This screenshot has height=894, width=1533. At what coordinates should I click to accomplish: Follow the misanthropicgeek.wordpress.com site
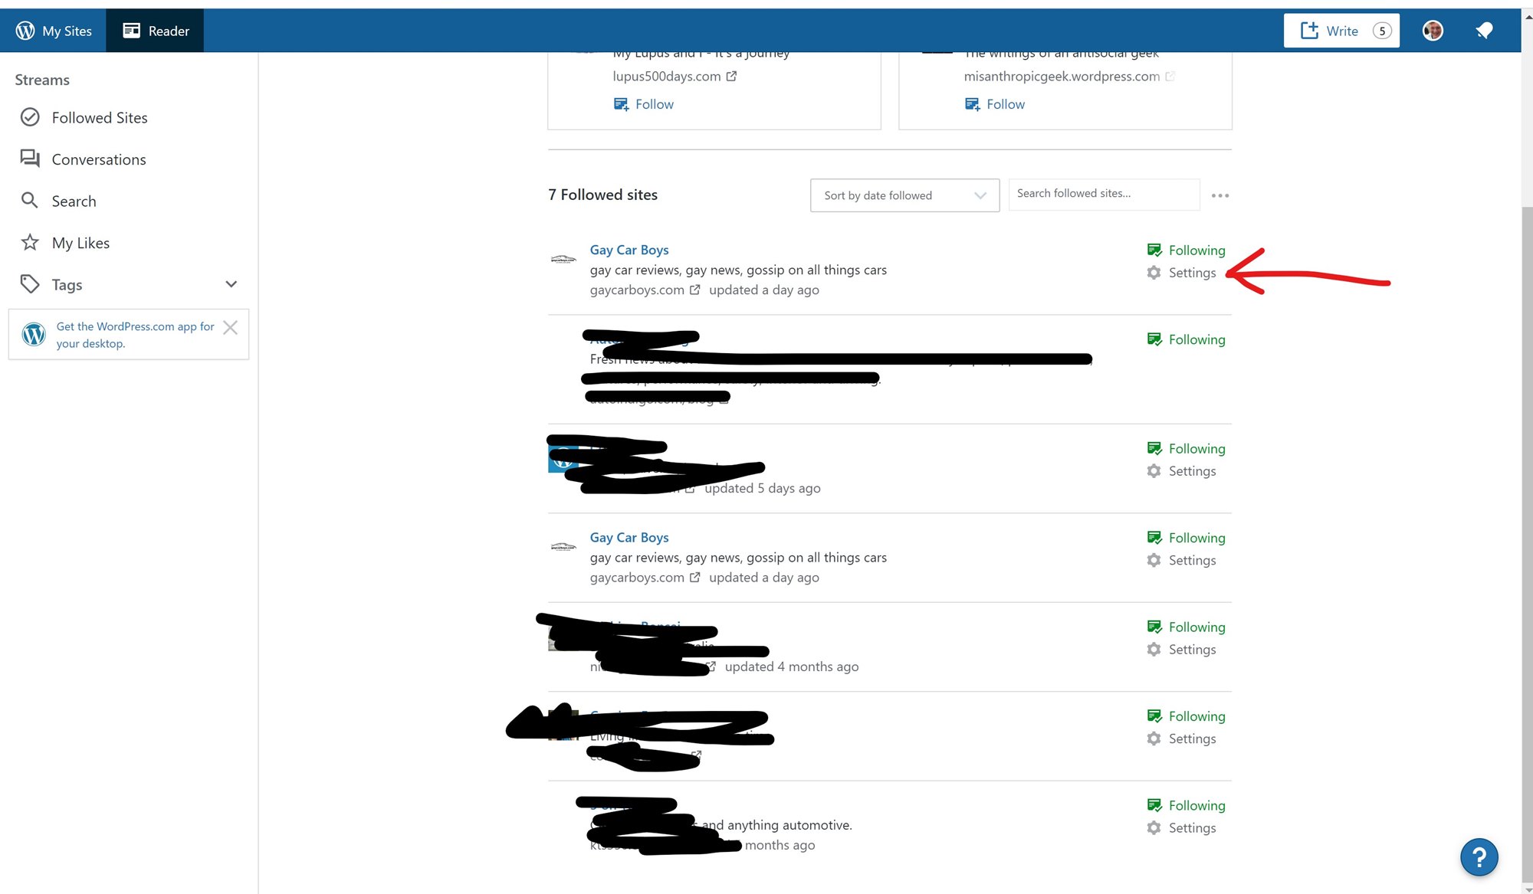pos(995,104)
